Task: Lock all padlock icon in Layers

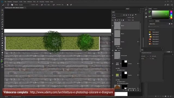Action: coord(123,20)
